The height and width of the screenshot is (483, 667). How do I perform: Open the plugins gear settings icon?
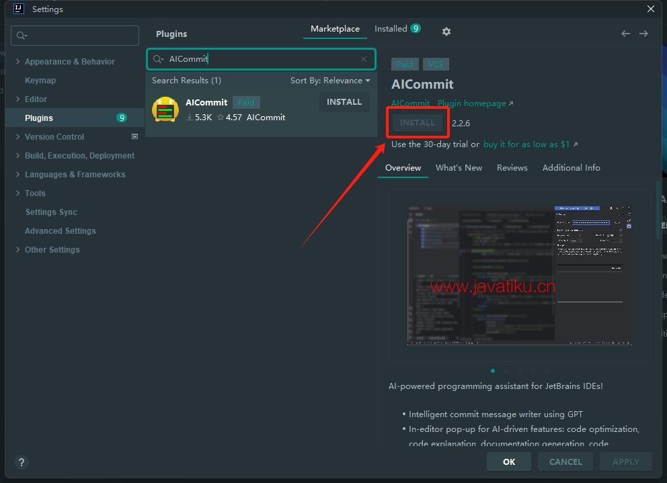tap(446, 32)
